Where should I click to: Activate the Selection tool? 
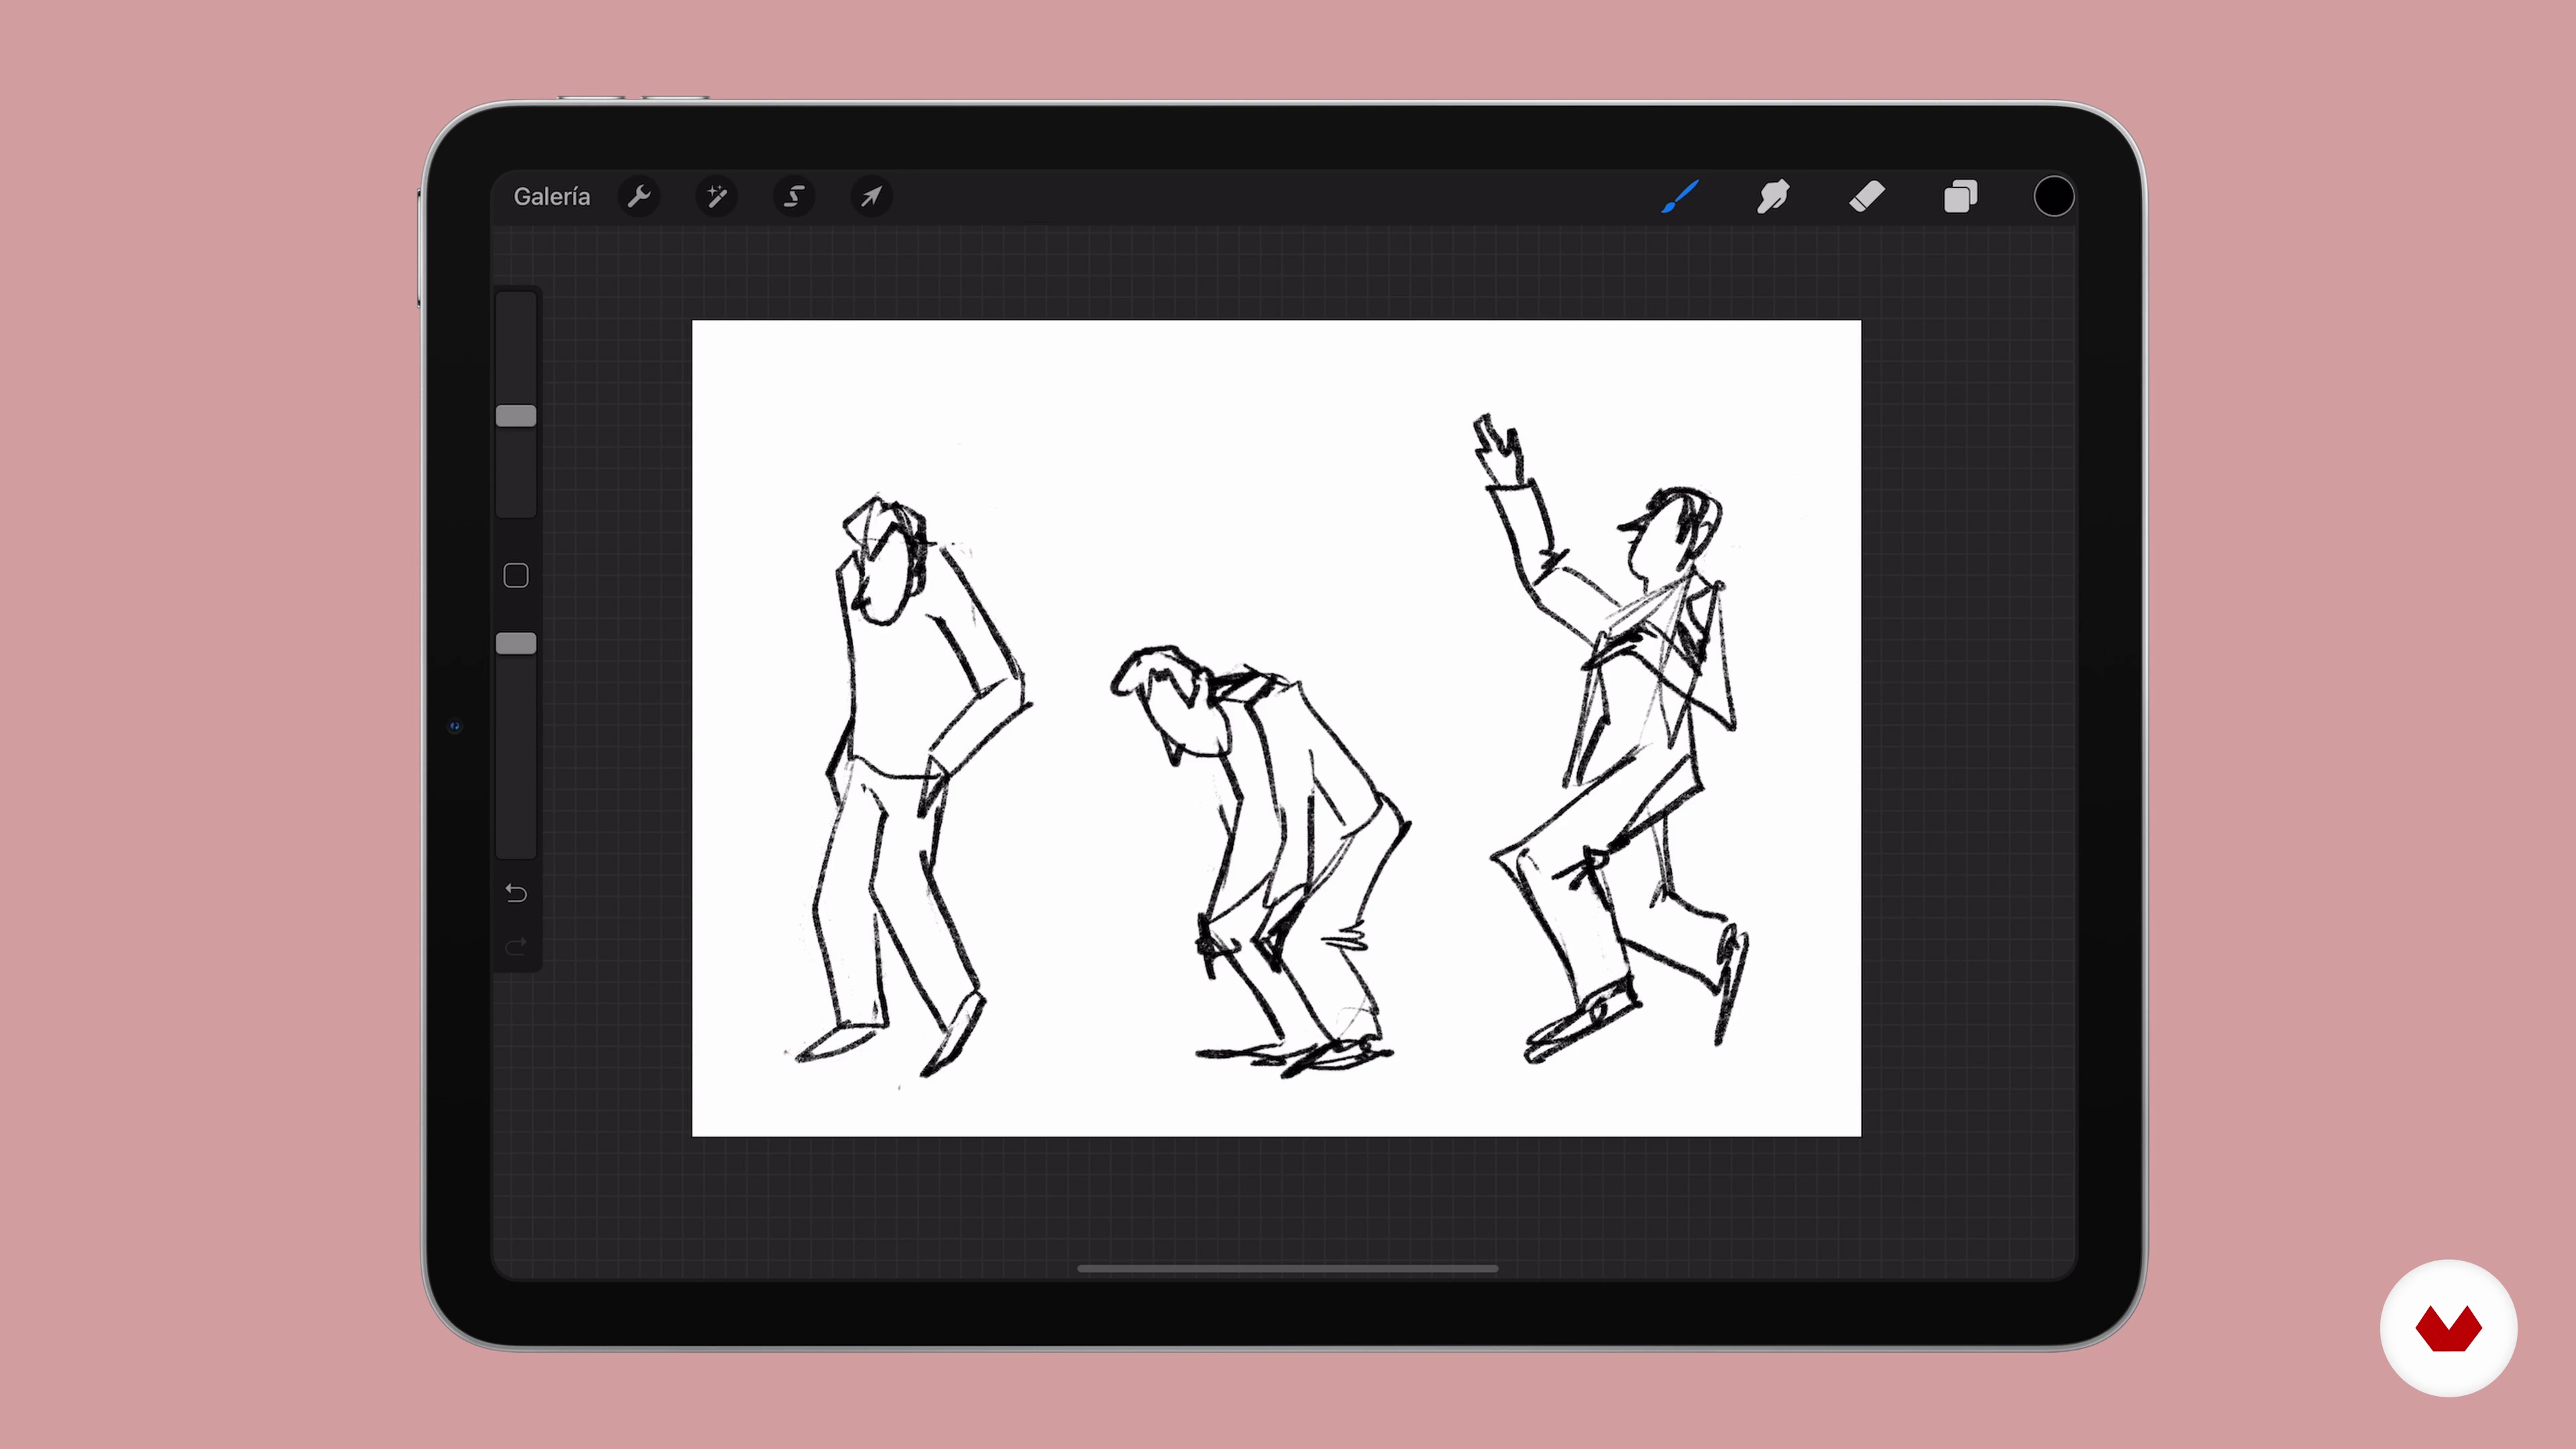click(x=794, y=197)
